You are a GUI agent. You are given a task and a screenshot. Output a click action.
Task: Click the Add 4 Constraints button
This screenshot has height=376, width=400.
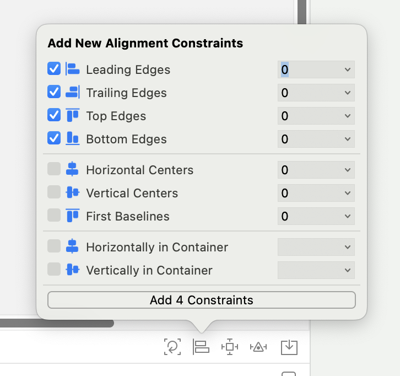coord(202,300)
